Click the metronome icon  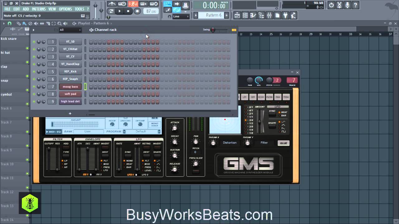112,4
